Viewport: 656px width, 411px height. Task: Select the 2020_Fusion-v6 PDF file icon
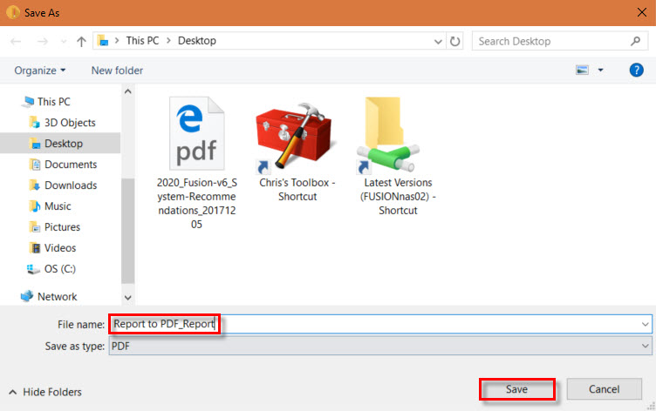click(x=196, y=133)
